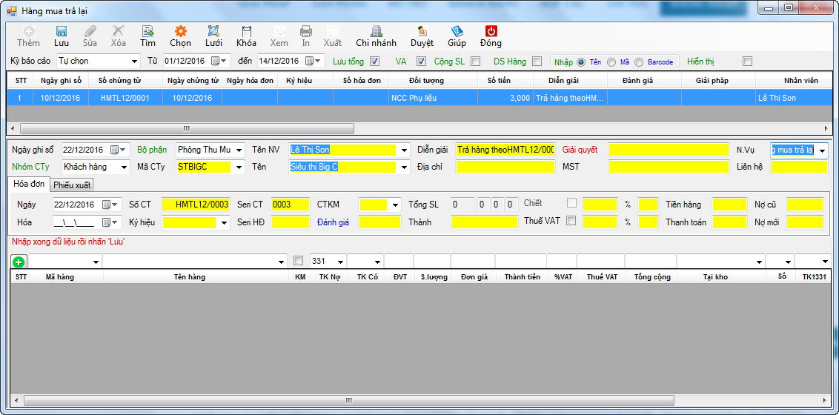Click the Số CT HMTL12/0003 field
The height and width of the screenshot is (415, 839).
[x=196, y=205]
